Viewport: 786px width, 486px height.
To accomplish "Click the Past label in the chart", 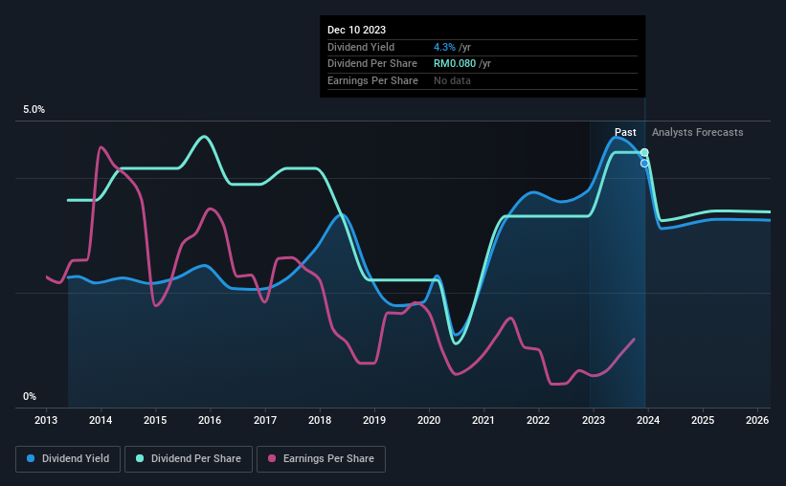I will (625, 132).
